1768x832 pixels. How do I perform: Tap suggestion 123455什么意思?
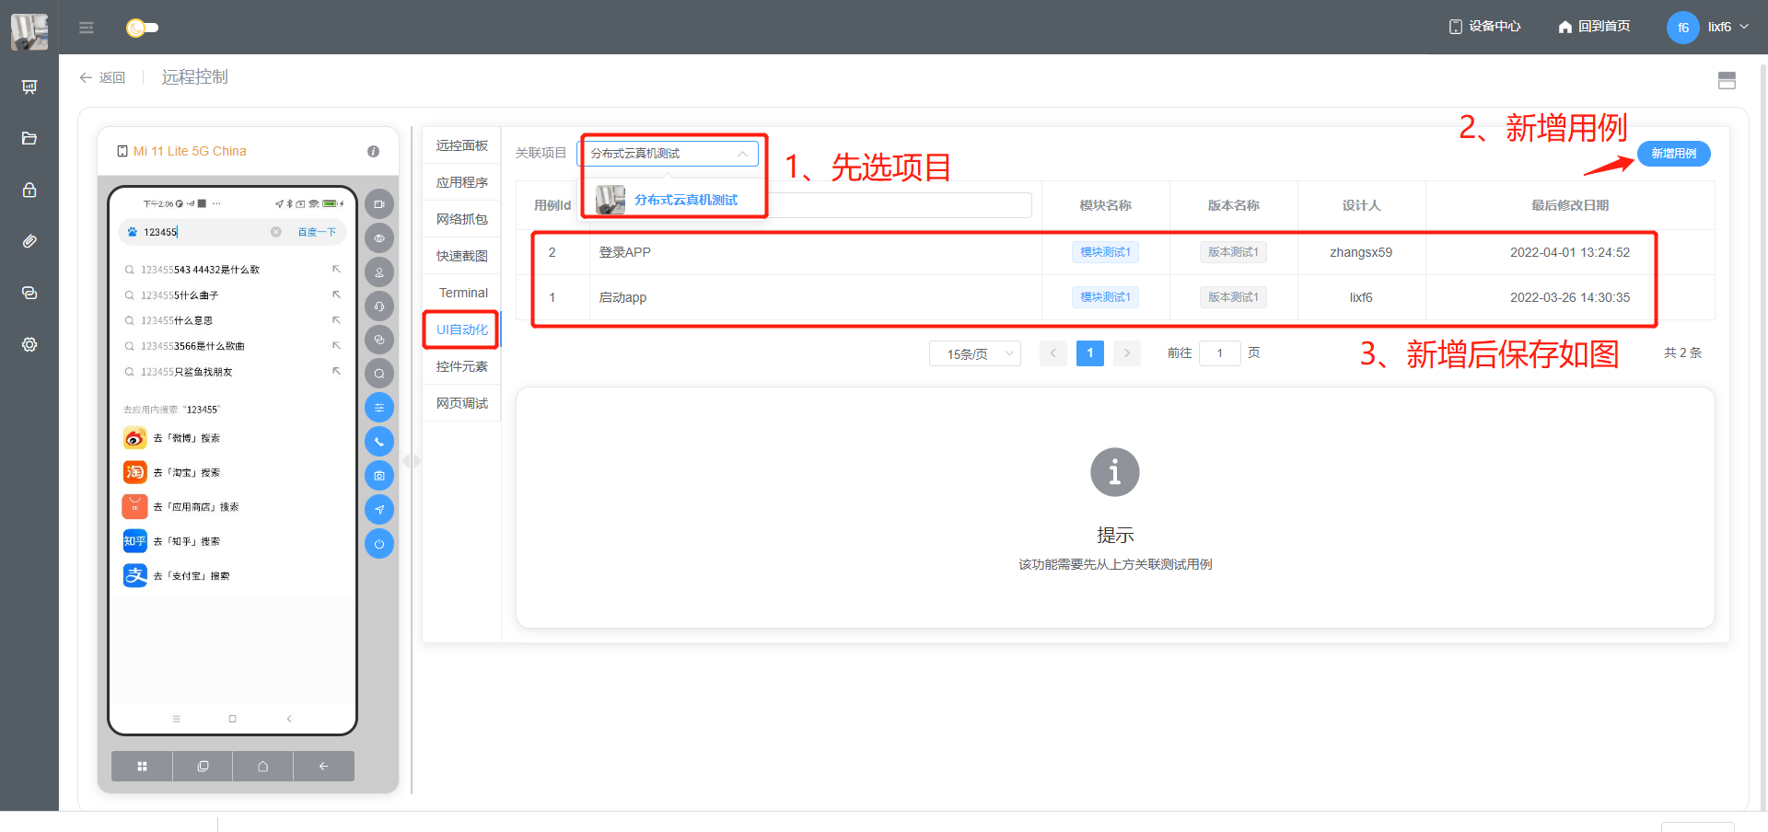click(x=233, y=321)
